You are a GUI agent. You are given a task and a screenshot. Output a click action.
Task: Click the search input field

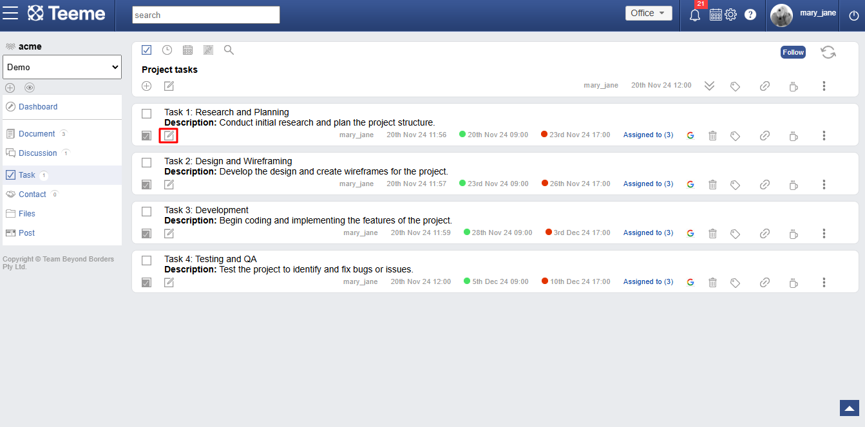click(x=206, y=15)
